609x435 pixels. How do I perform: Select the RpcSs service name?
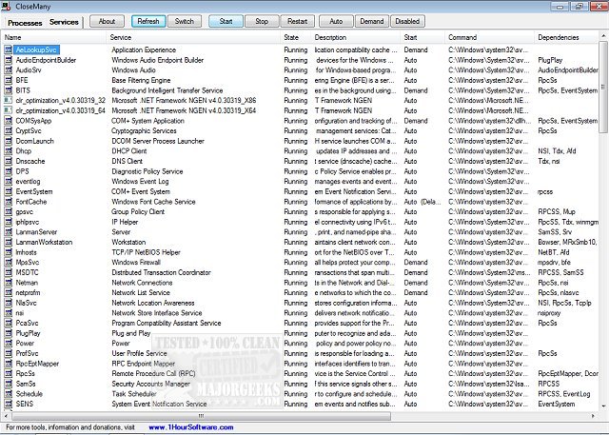click(x=26, y=373)
